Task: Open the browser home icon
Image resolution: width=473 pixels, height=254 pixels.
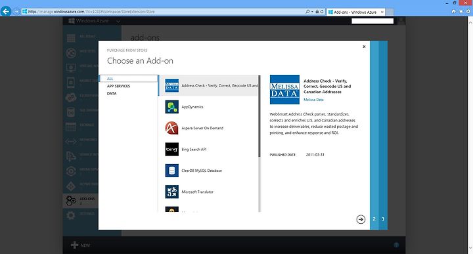Action: pos(454,11)
